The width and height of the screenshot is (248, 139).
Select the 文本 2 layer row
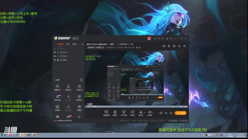[x=69, y=56]
